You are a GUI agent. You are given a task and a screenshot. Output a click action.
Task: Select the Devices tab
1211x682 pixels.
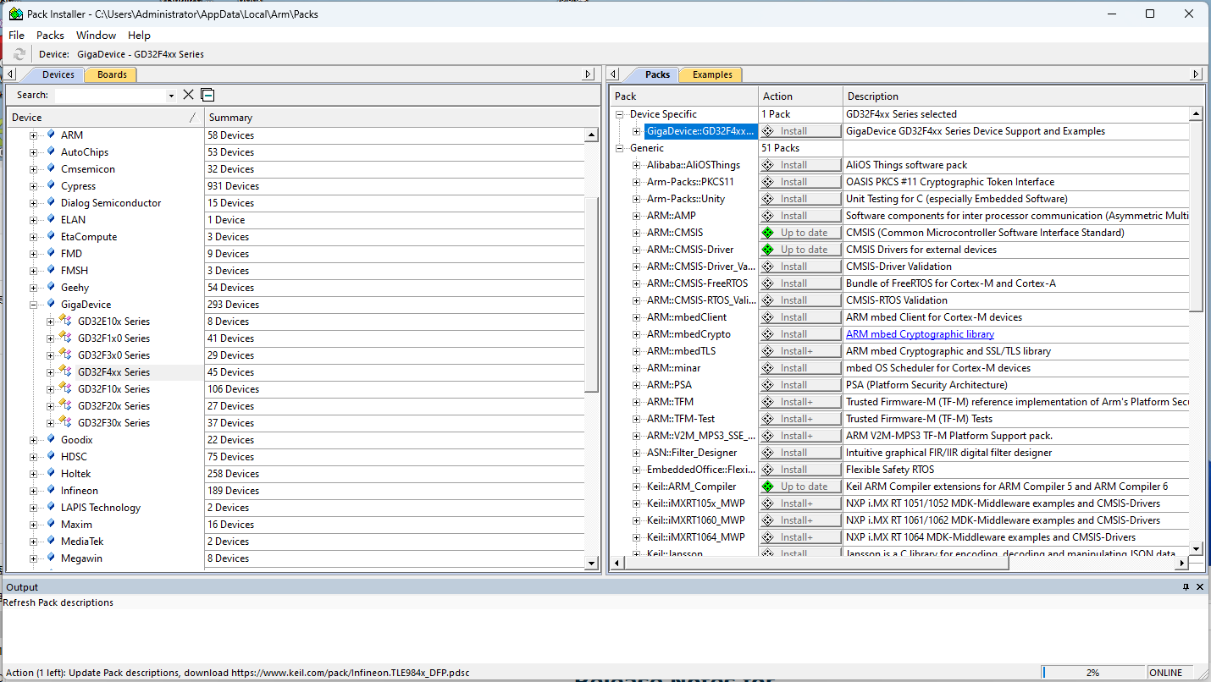click(58, 74)
